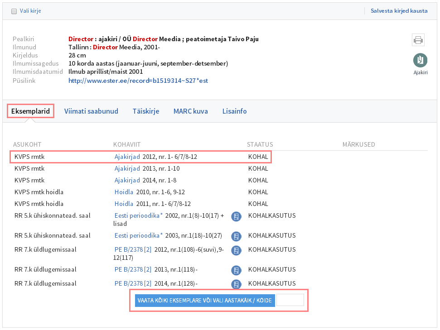Select the title text starting 'Director : ajakiri'
This screenshot has height=330, width=440.
click(164, 39)
